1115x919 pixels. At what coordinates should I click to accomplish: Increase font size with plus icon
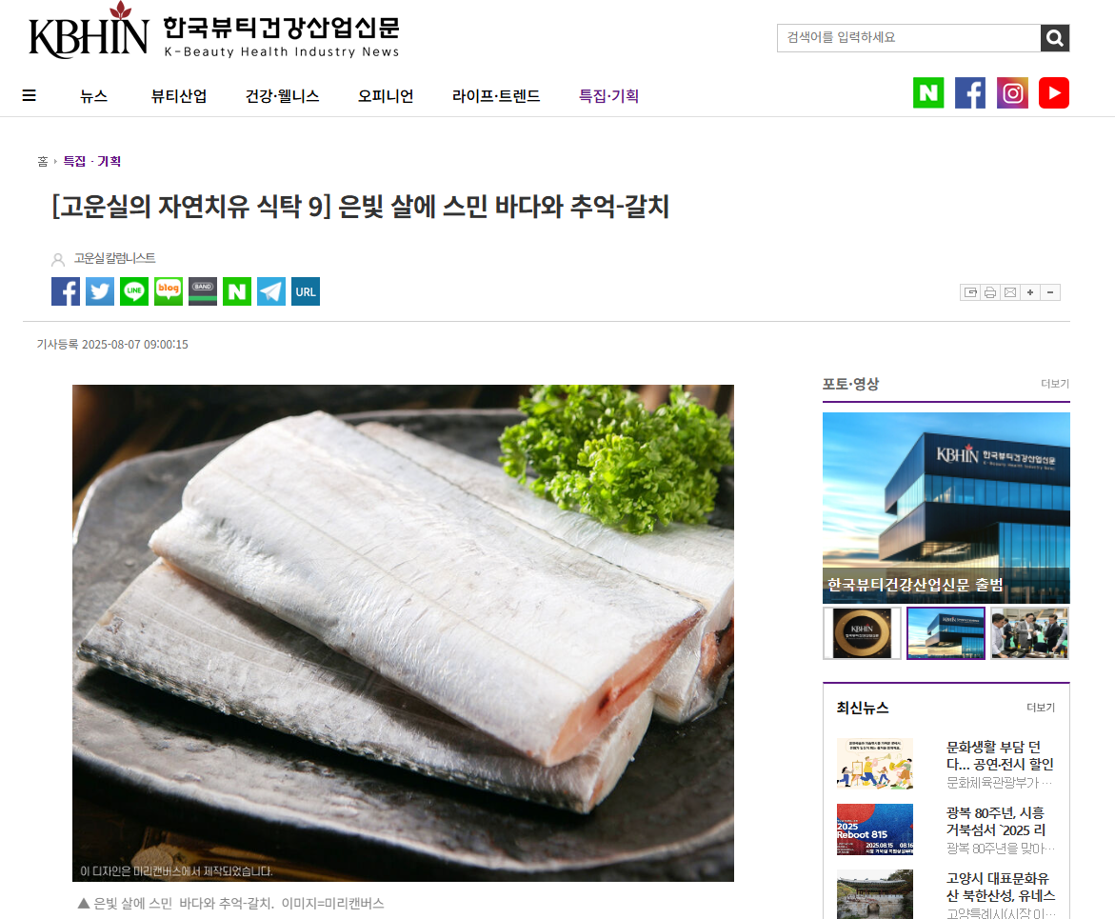click(1030, 292)
